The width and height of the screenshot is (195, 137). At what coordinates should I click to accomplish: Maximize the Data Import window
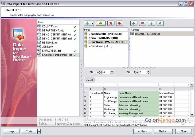(186, 4)
